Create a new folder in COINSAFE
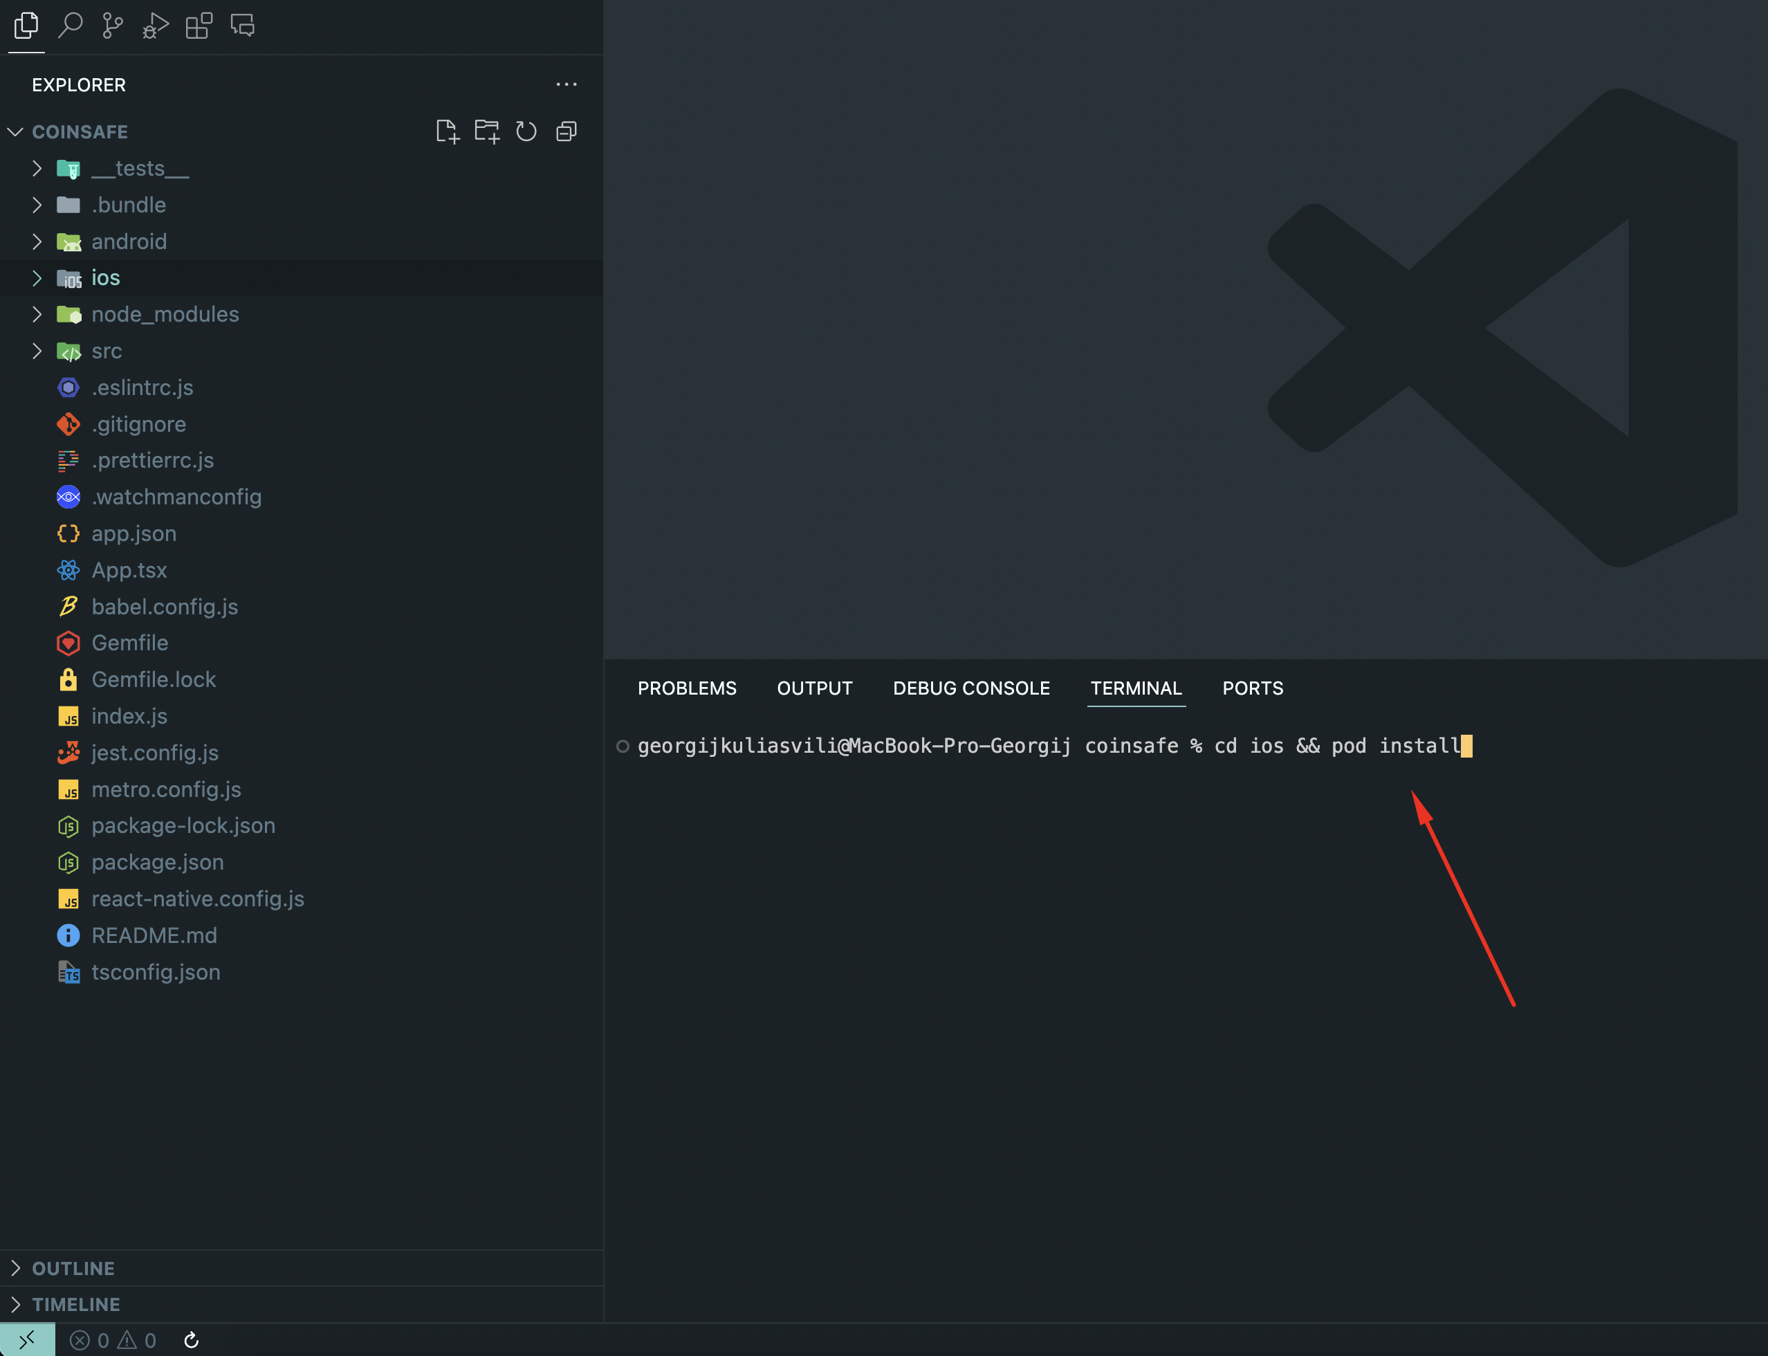The image size is (1768, 1356). tap(486, 131)
